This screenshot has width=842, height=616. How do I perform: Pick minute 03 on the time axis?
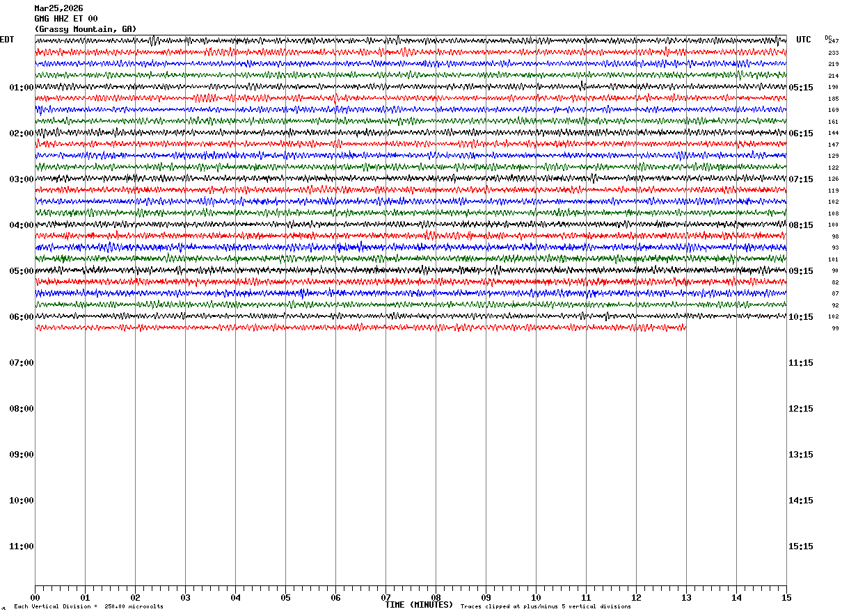pyautogui.click(x=185, y=597)
